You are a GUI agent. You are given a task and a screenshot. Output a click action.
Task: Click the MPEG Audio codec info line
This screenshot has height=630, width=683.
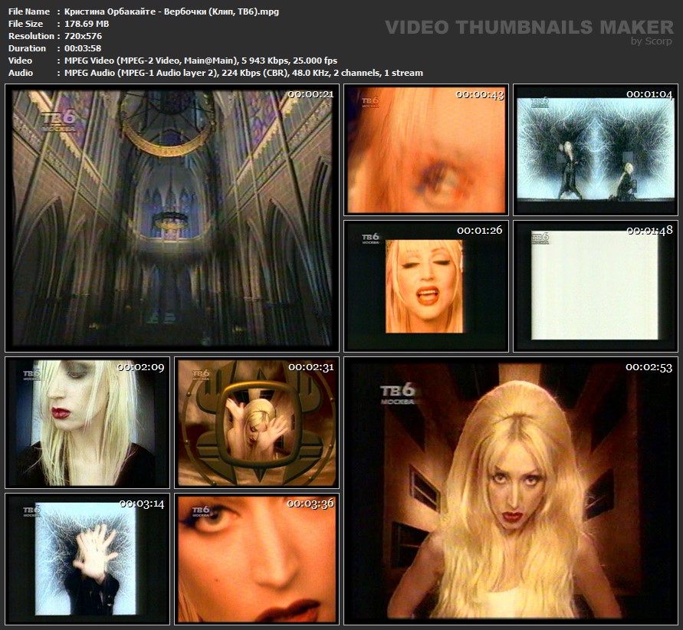point(239,73)
